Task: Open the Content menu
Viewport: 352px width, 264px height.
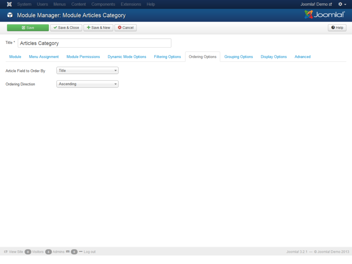Action: (x=79, y=4)
